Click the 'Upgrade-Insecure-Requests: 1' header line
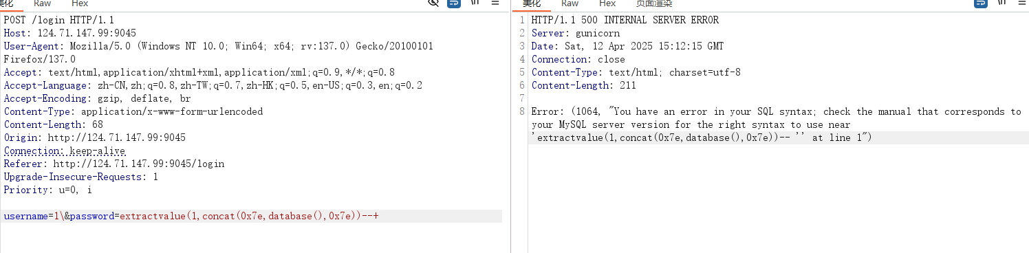The image size is (1029, 253). click(81, 177)
